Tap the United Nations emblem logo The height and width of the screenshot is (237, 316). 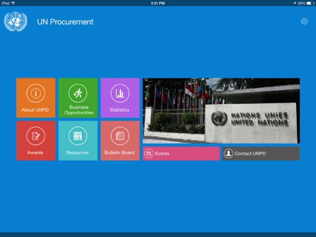[x=16, y=22]
